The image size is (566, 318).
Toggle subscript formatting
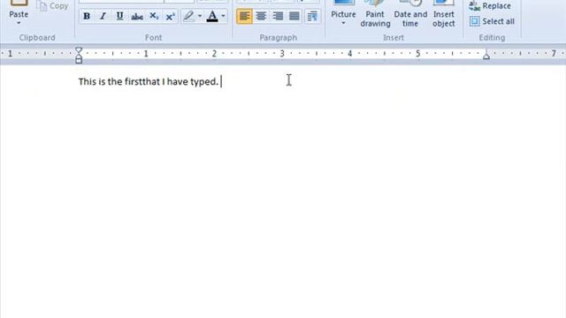coord(154,16)
